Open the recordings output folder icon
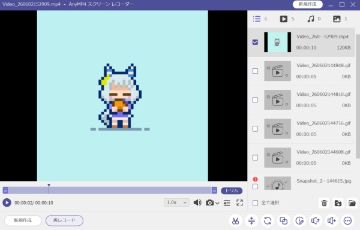360x230 pixels. [x=352, y=203]
